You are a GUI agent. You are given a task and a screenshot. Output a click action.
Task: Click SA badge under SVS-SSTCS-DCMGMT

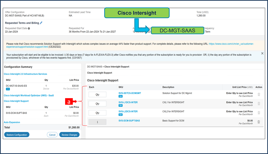(121, 96)
